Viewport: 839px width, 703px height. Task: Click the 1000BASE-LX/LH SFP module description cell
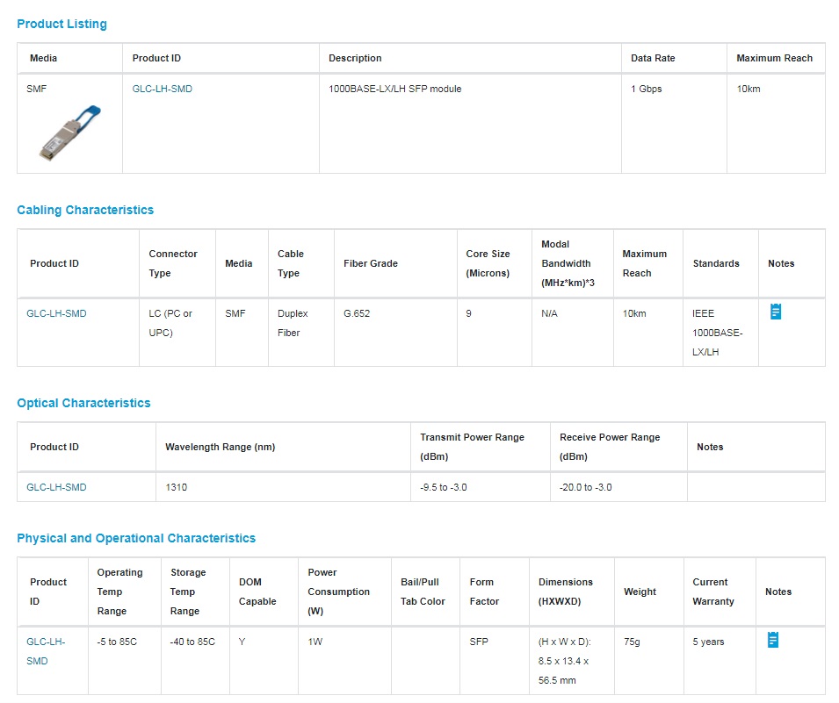(x=394, y=89)
